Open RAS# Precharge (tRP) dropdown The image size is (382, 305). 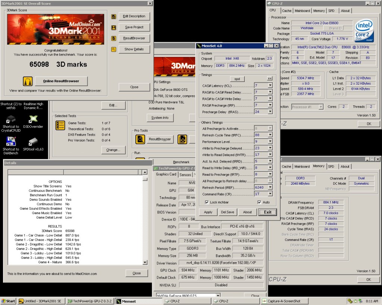(270, 105)
